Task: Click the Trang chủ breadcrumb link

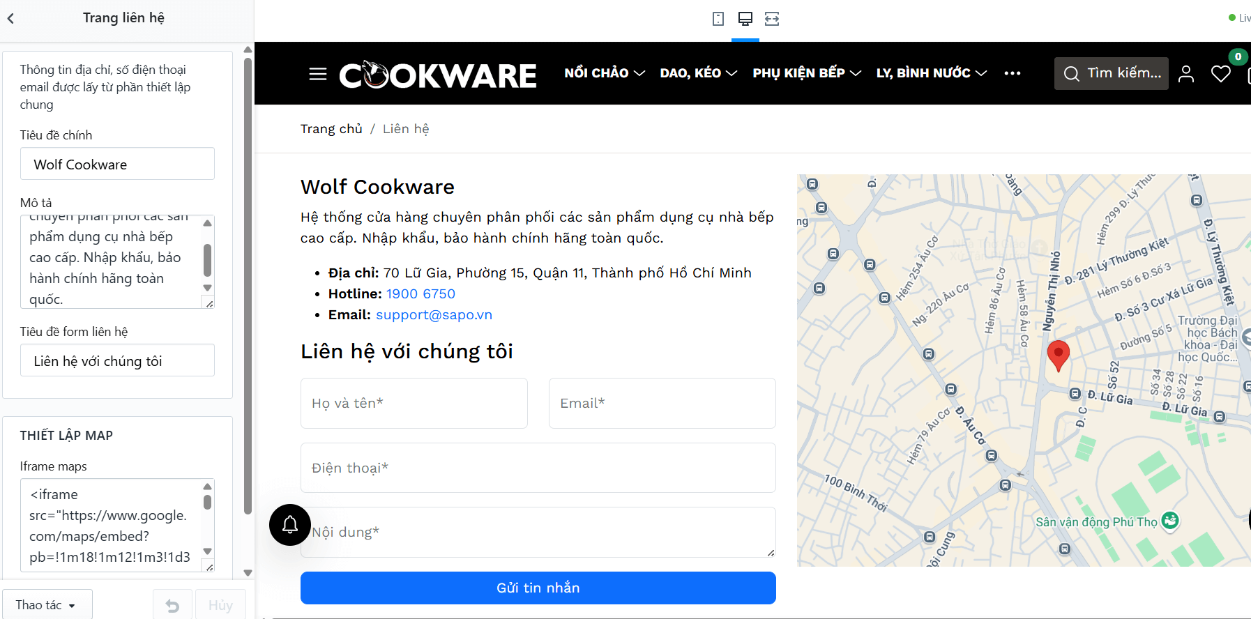Action: click(x=331, y=129)
